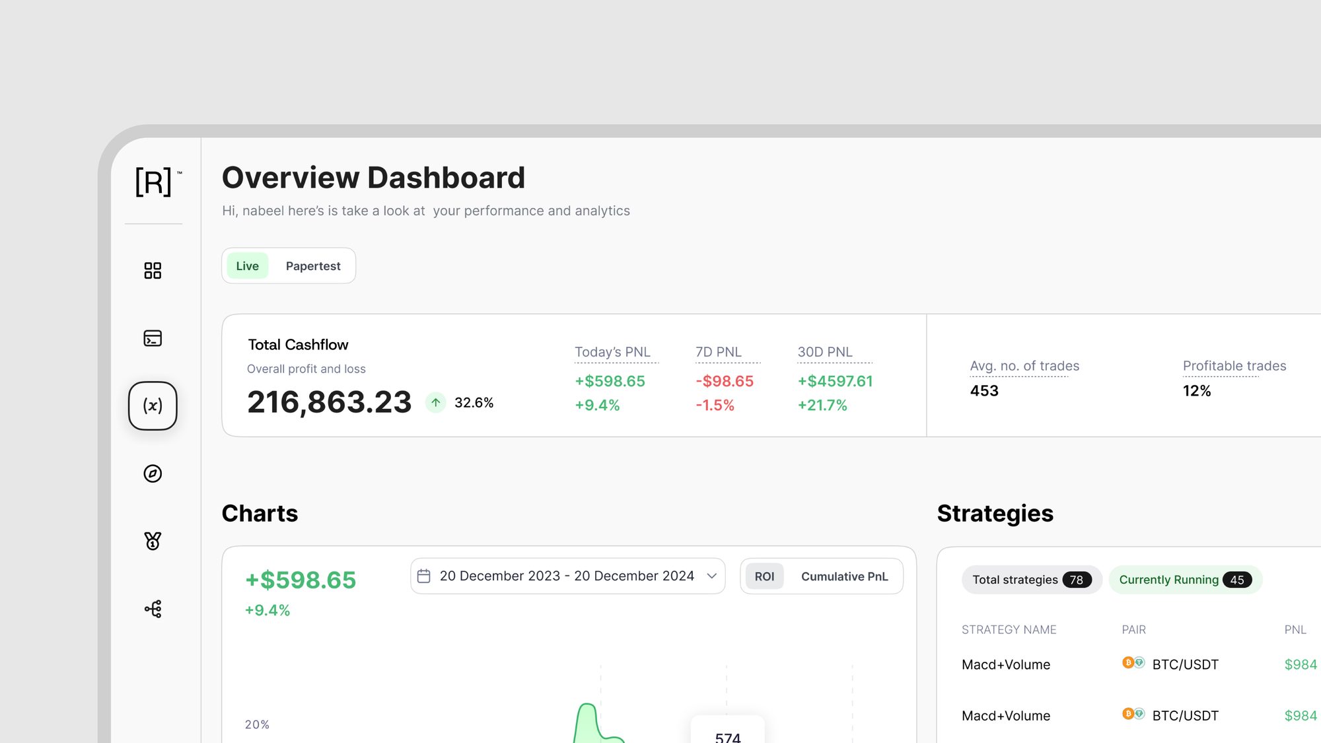Click the Charts section heading
This screenshot has width=1321, height=743.
260,513
